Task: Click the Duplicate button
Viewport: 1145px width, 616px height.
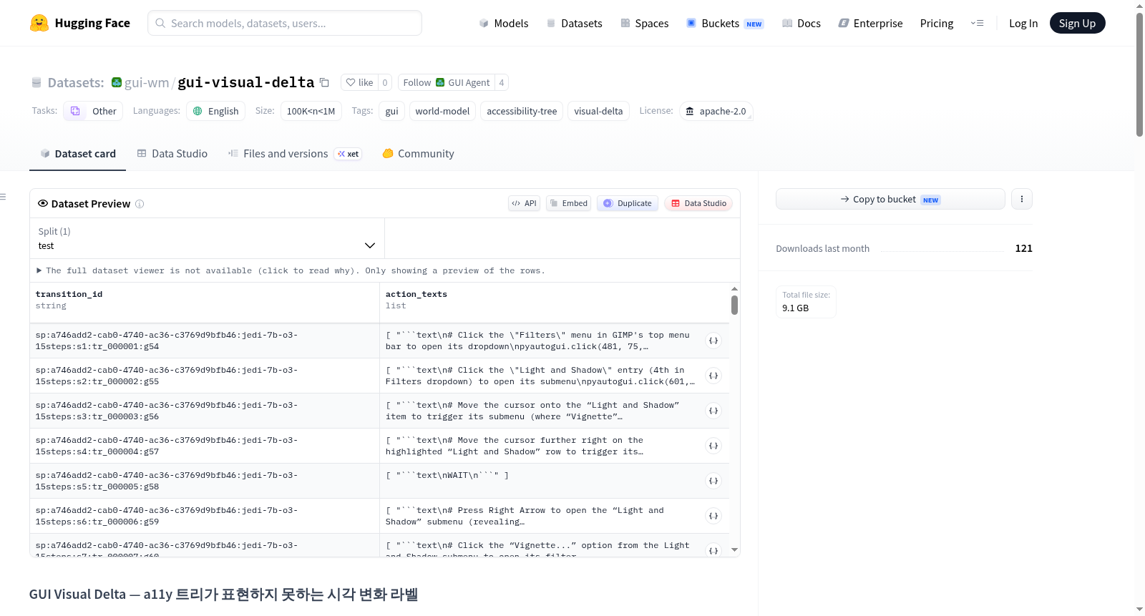Action: [628, 203]
